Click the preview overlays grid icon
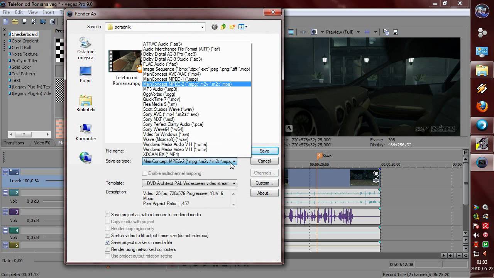The height and width of the screenshot is (278, 494). point(367,32)
